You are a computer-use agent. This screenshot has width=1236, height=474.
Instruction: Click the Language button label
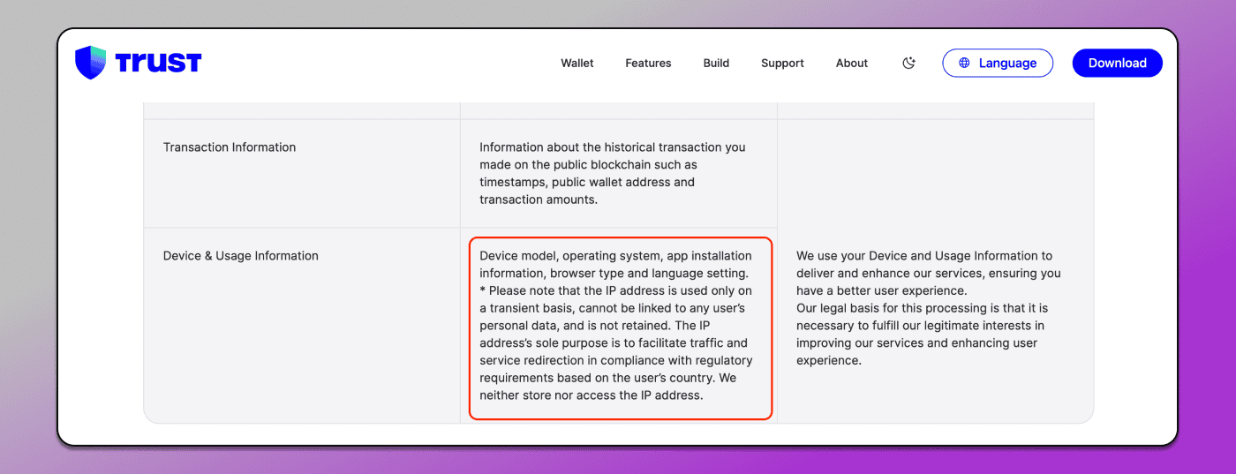pyautogui.click(x=1007, y=63)
